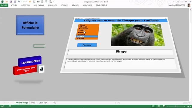Click the Save As icon

pyautogui.click(x=15, y=1)
